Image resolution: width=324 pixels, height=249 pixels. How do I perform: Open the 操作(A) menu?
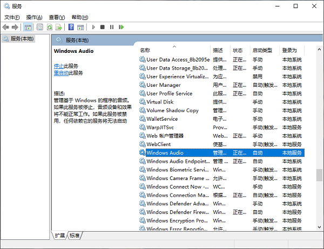(35, 17)
